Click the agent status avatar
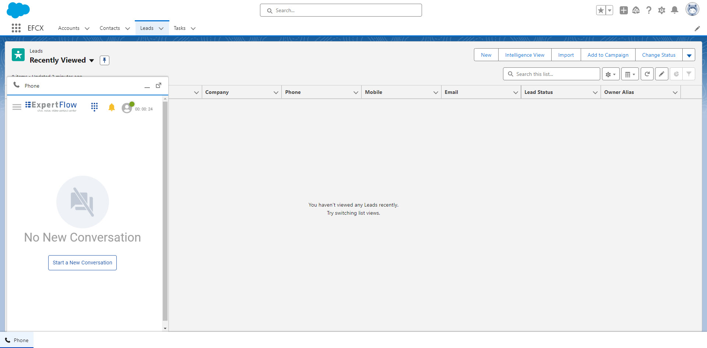707x348 pixels. point(127,108)
